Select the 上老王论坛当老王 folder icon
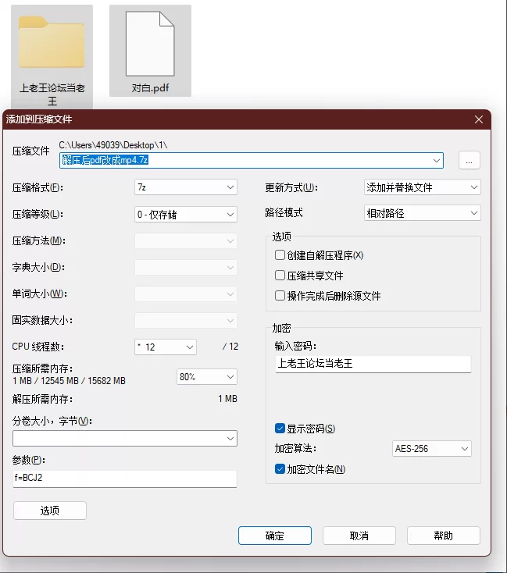Viewport: 507px width, 573px height. click(x=52, y=43)
